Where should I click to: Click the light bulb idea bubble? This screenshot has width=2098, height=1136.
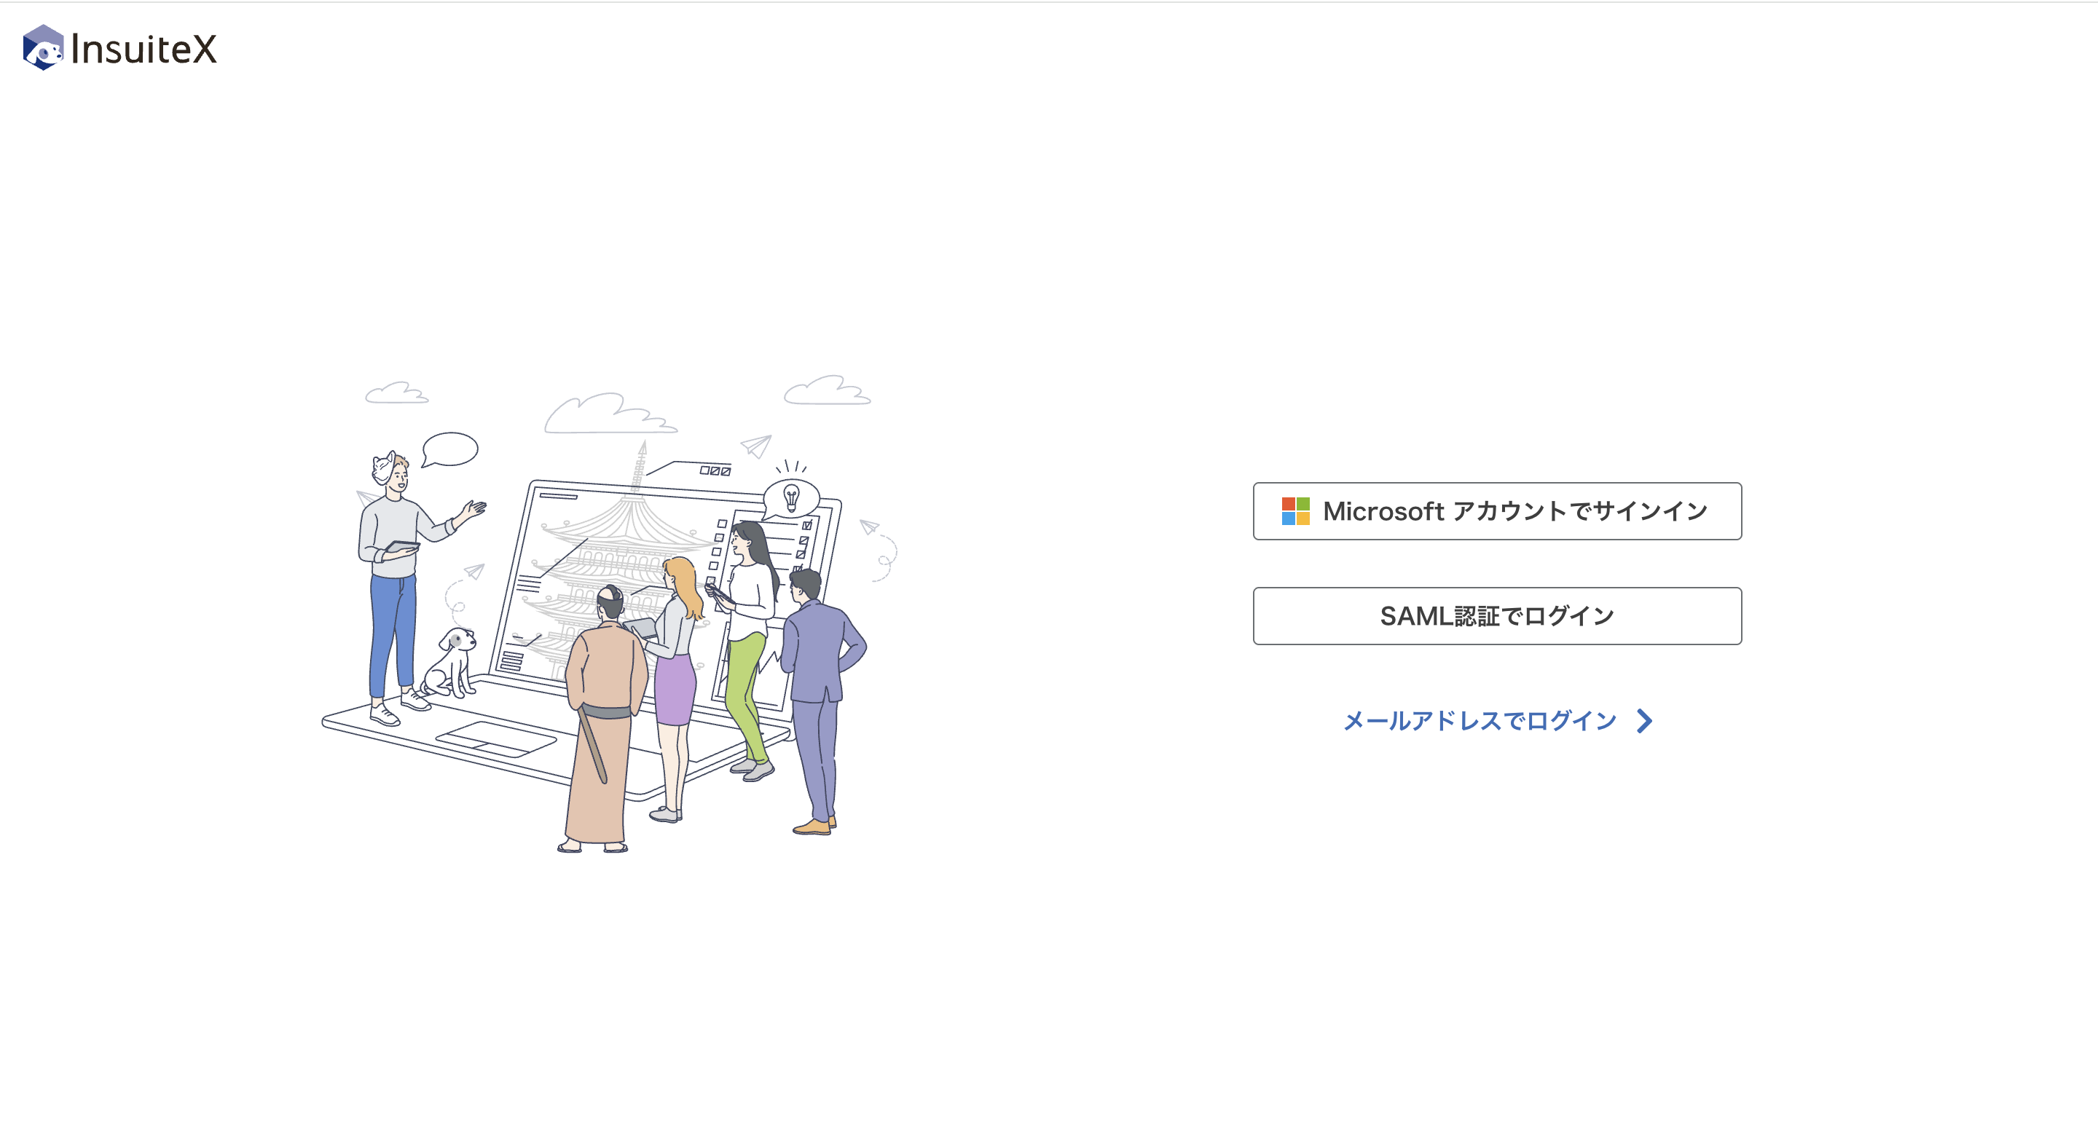tap(791, 497)
